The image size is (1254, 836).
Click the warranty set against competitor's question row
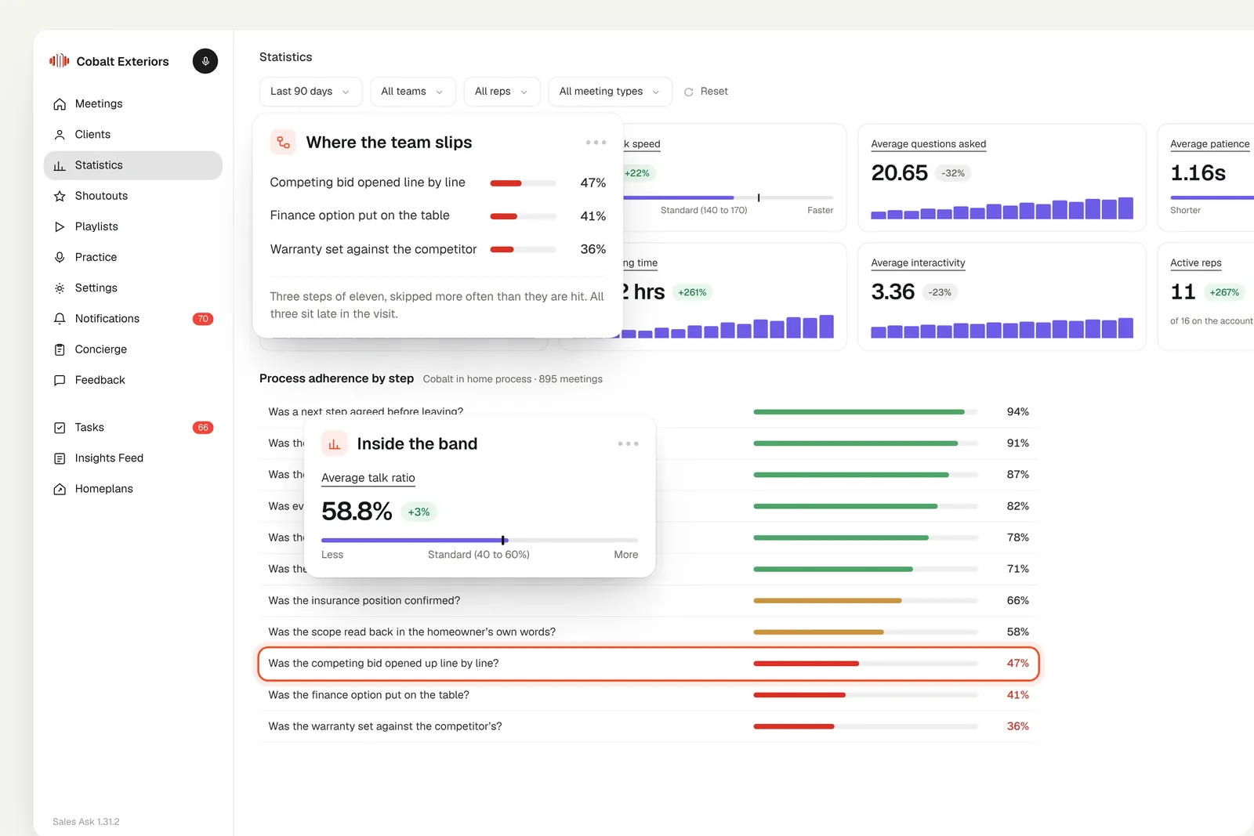point(648,726)
